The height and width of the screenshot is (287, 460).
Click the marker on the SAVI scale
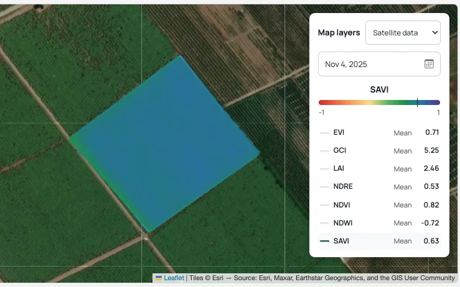417,102
